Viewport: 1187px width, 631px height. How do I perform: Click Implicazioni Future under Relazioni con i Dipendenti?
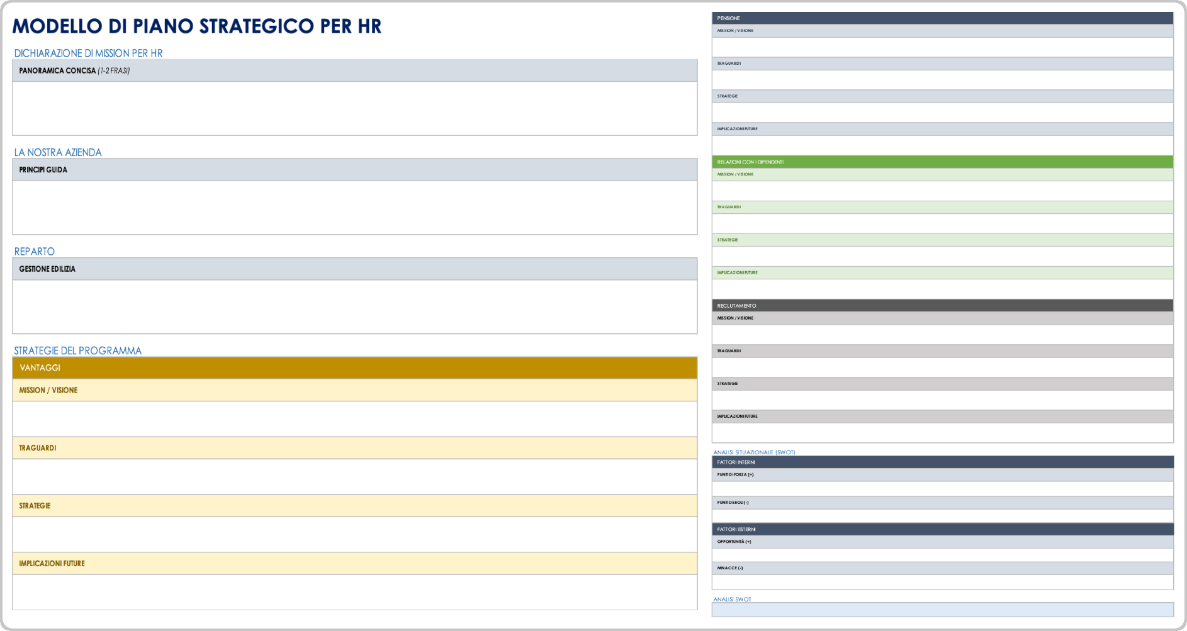pos(737,272)
